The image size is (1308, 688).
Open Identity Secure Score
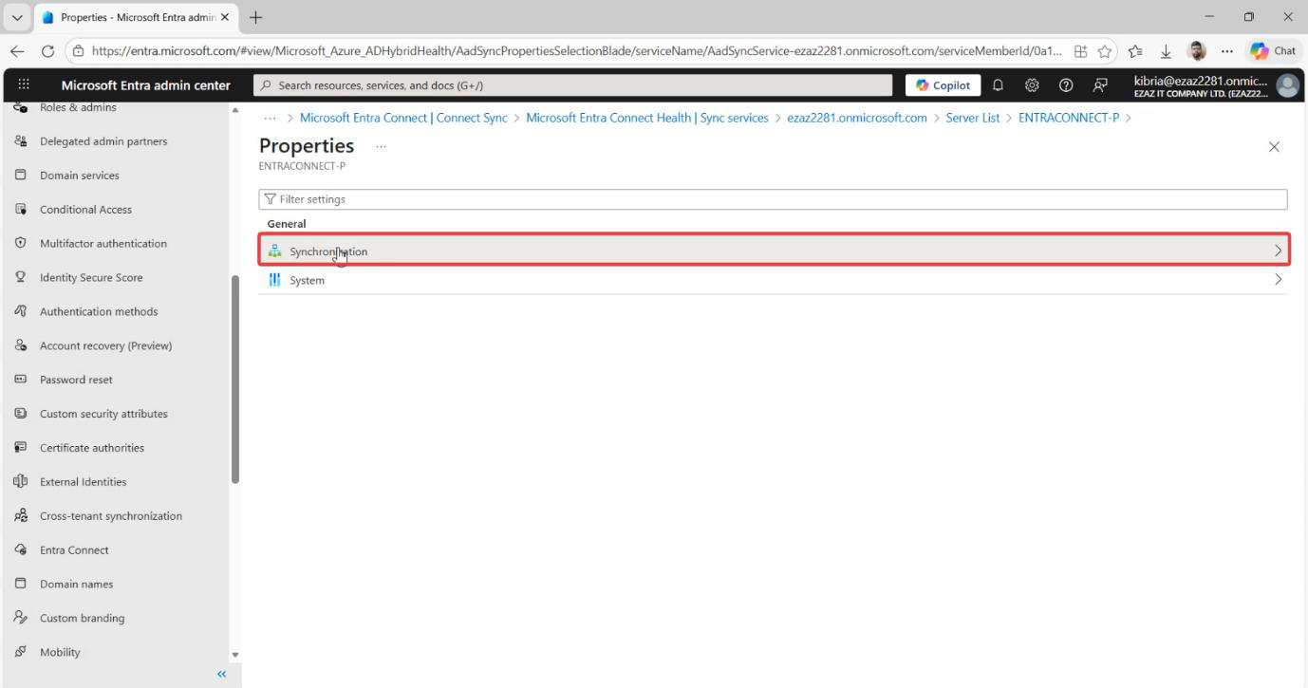click(x=91, y=278)
